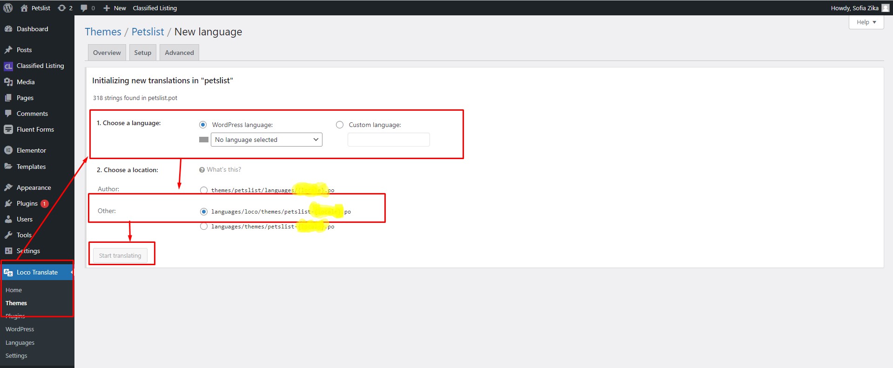Click the WordPress logo in admin bar
This screenshot has height=368, width=893.
pyautogui.click(x=8, y=8)
